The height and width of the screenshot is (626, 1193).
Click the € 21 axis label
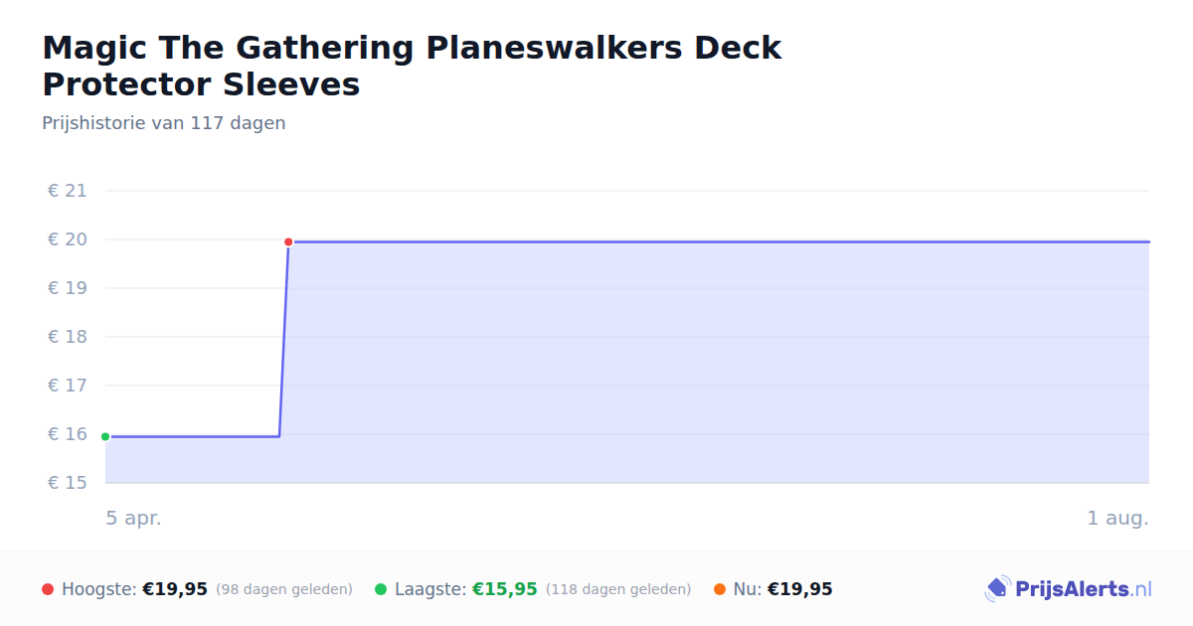[x=68, y=191]
